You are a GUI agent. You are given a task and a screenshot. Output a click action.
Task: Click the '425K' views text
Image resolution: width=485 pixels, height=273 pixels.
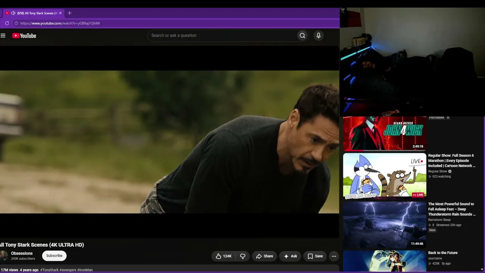pyautogui.click(x=436, y=264)
